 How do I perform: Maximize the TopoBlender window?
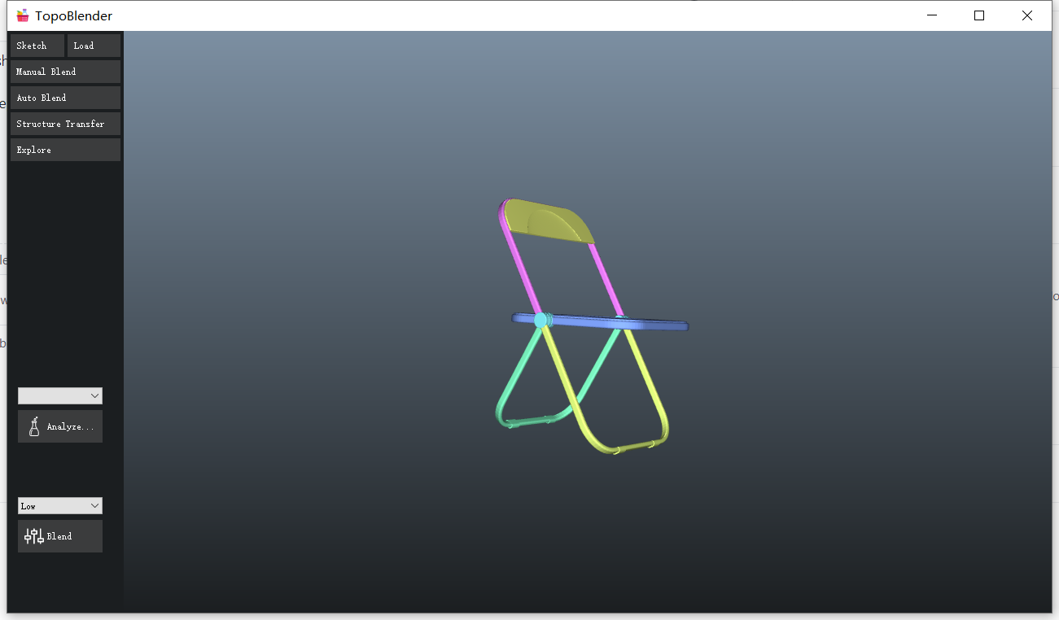click(979, 15)
